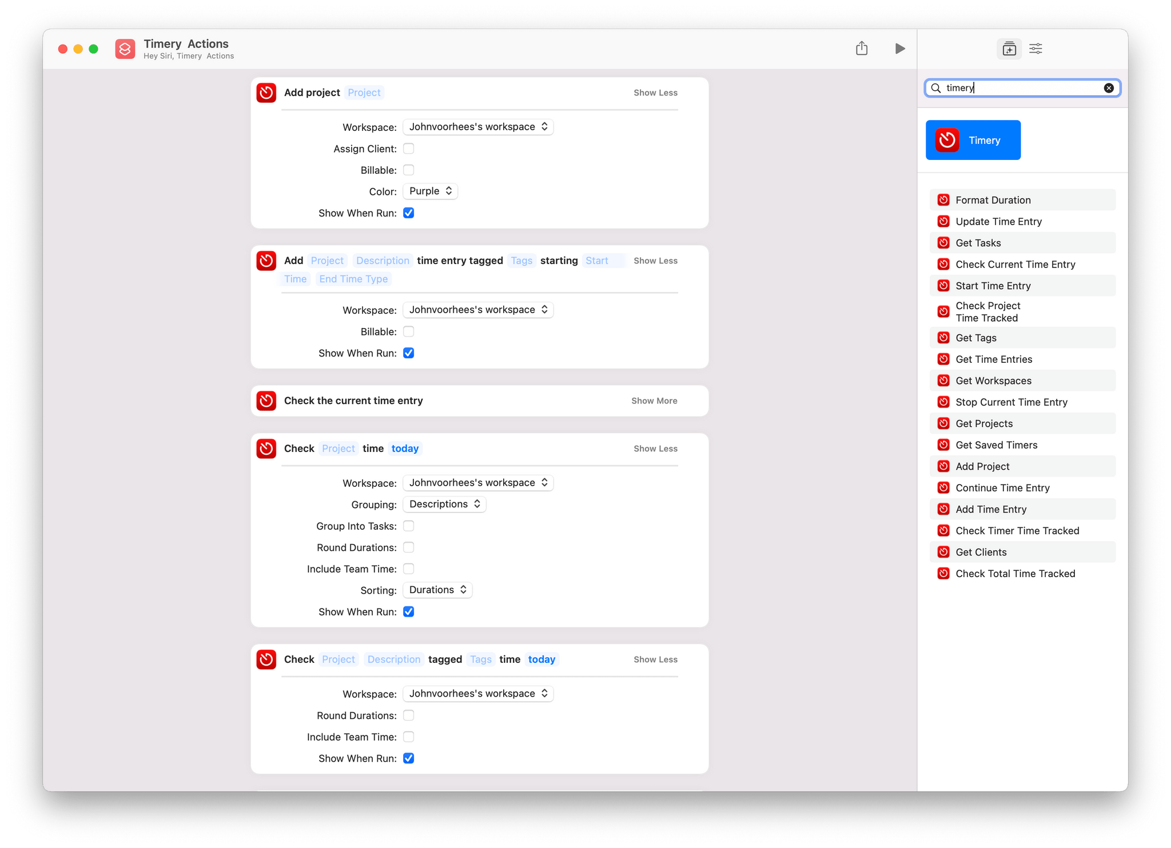Screen dimensions: 1171x848
Task: Click the Share shortcut icon
Action: 862,49
